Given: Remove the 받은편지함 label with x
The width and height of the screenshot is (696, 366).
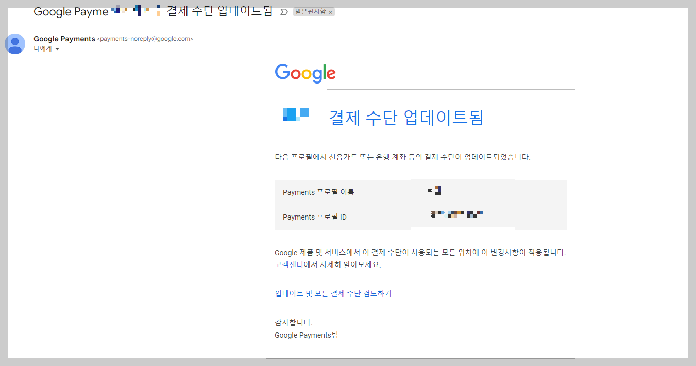Looking at the screenshot, I should [x=331, y=12].
